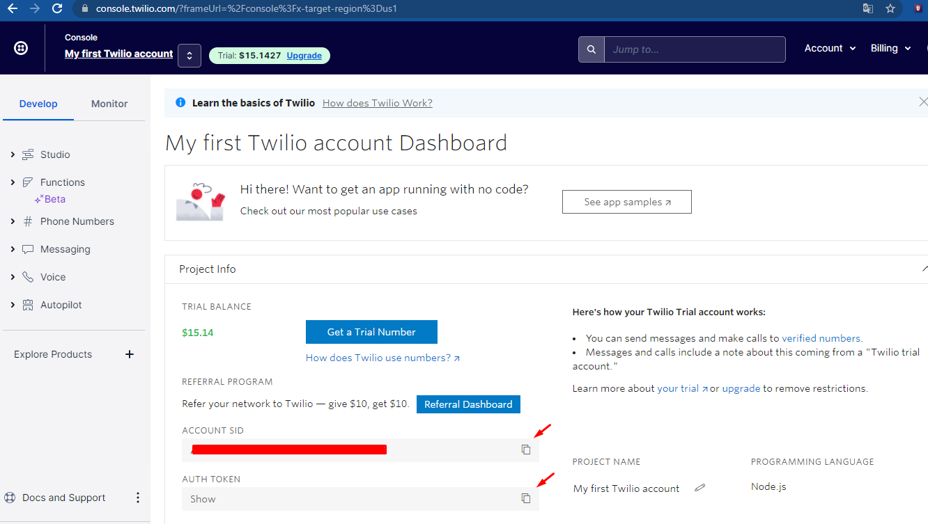Show the Auth Token value
This screenshot has width=928, height=524.
tap(203, 499)
